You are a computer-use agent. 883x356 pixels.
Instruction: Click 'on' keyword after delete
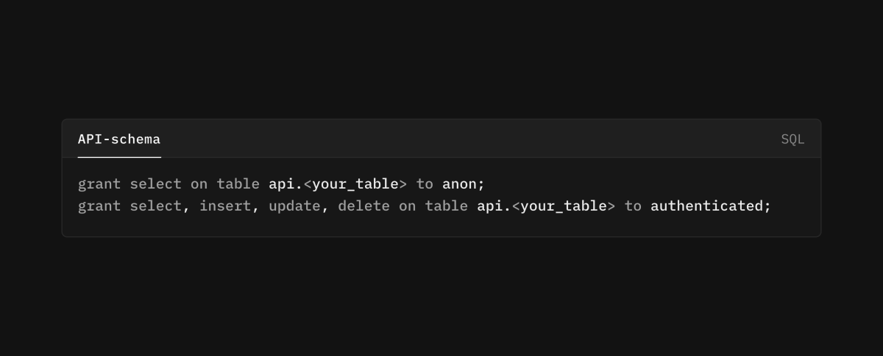[407, 206]
